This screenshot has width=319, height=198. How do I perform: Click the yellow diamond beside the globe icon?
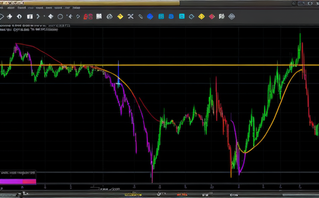[x=120, y=16]
